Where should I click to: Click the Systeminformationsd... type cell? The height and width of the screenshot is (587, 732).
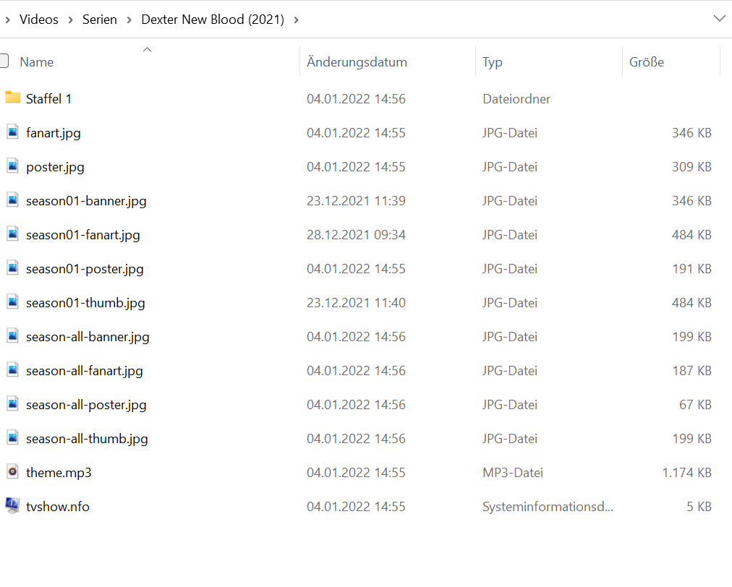point(548,507)
